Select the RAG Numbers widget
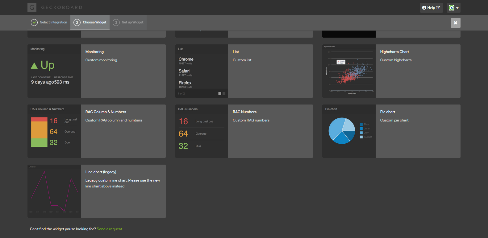Screen dimensions: 488x238 (x=244, y=112)
